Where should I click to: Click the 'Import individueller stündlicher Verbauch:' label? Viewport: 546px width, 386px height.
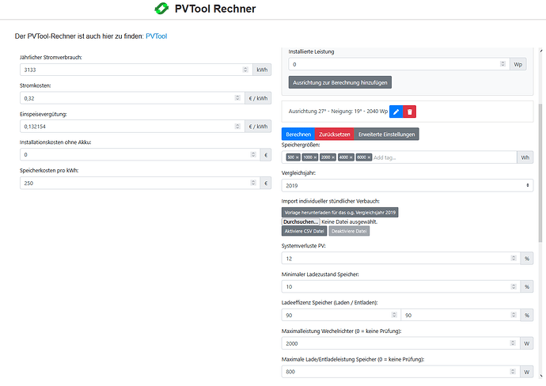pos(331,201)
